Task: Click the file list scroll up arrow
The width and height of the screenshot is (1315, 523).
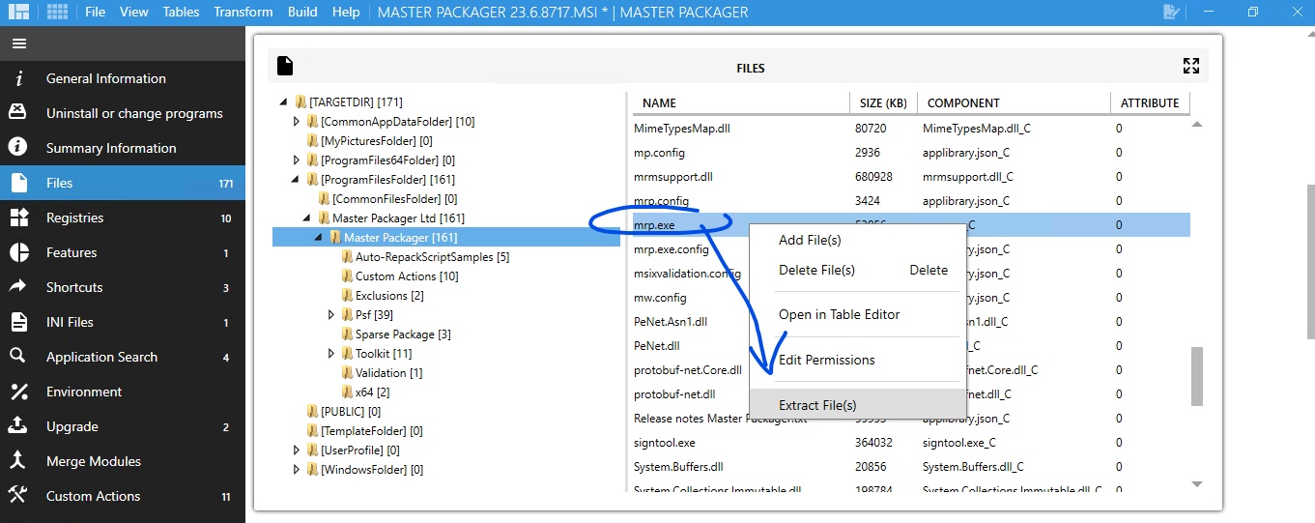Action: tap(1196, 124)
